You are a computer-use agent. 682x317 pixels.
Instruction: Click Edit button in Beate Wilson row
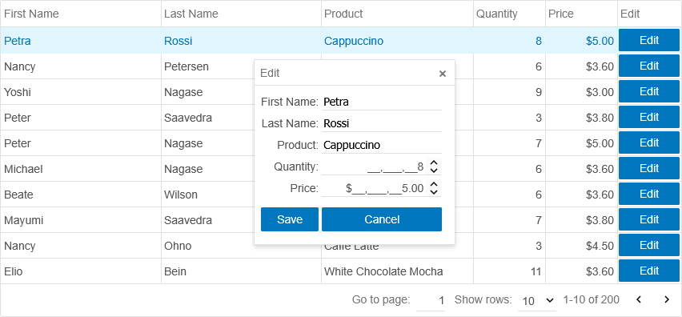click(649, 194)
